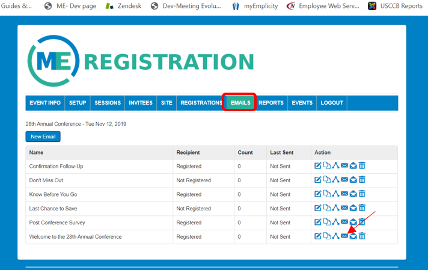The image size is (428, 270).
Task: Click closed envelope icon for Confirmation Follow-Up
Action: (x=344, y=166)
